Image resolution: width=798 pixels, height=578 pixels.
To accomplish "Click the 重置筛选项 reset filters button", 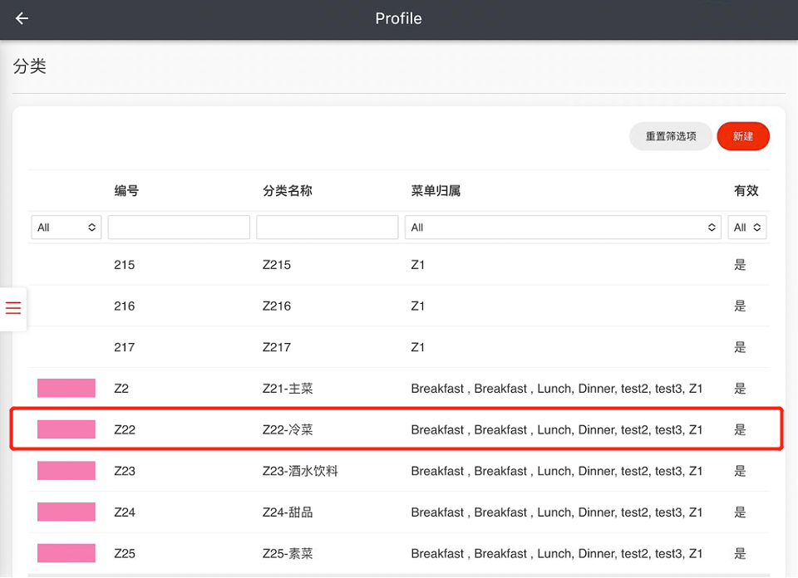I will click(x=671, y=136).
